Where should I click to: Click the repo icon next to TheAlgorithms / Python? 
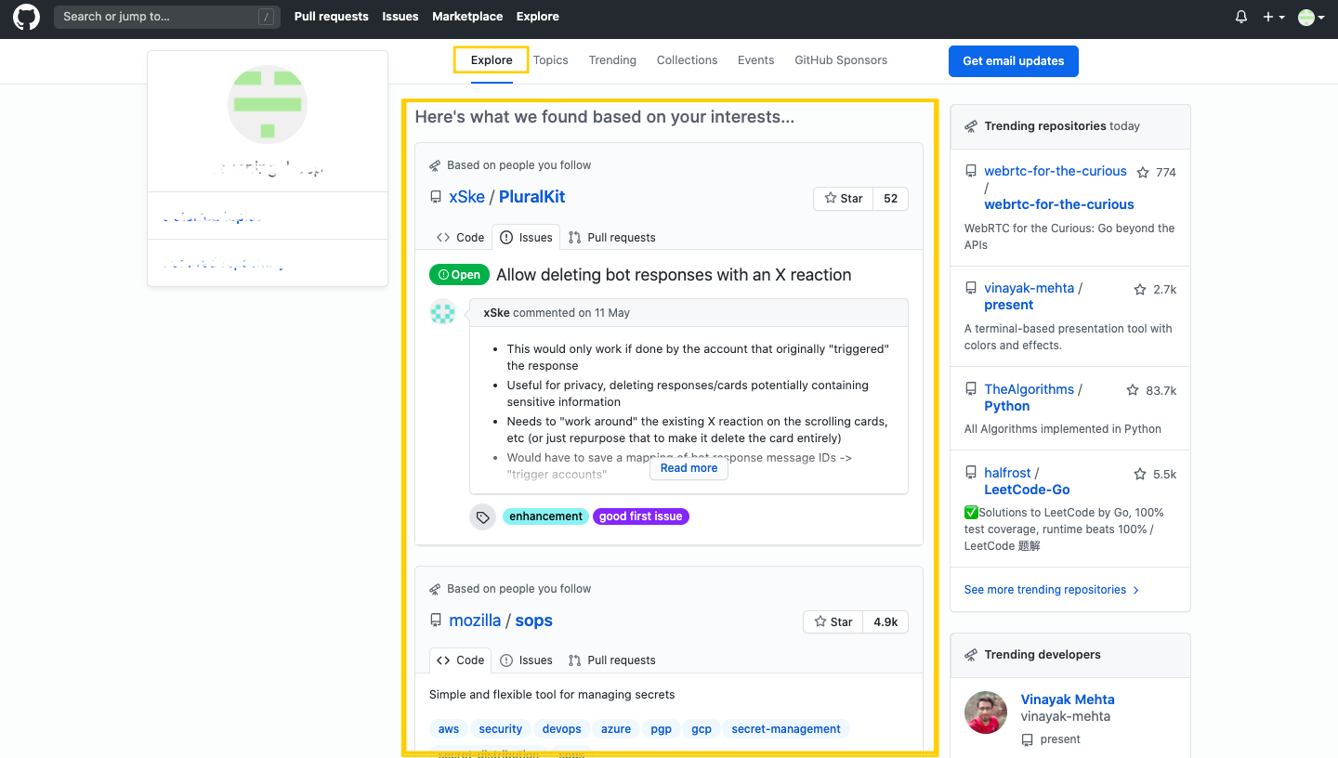pos(971,389)
